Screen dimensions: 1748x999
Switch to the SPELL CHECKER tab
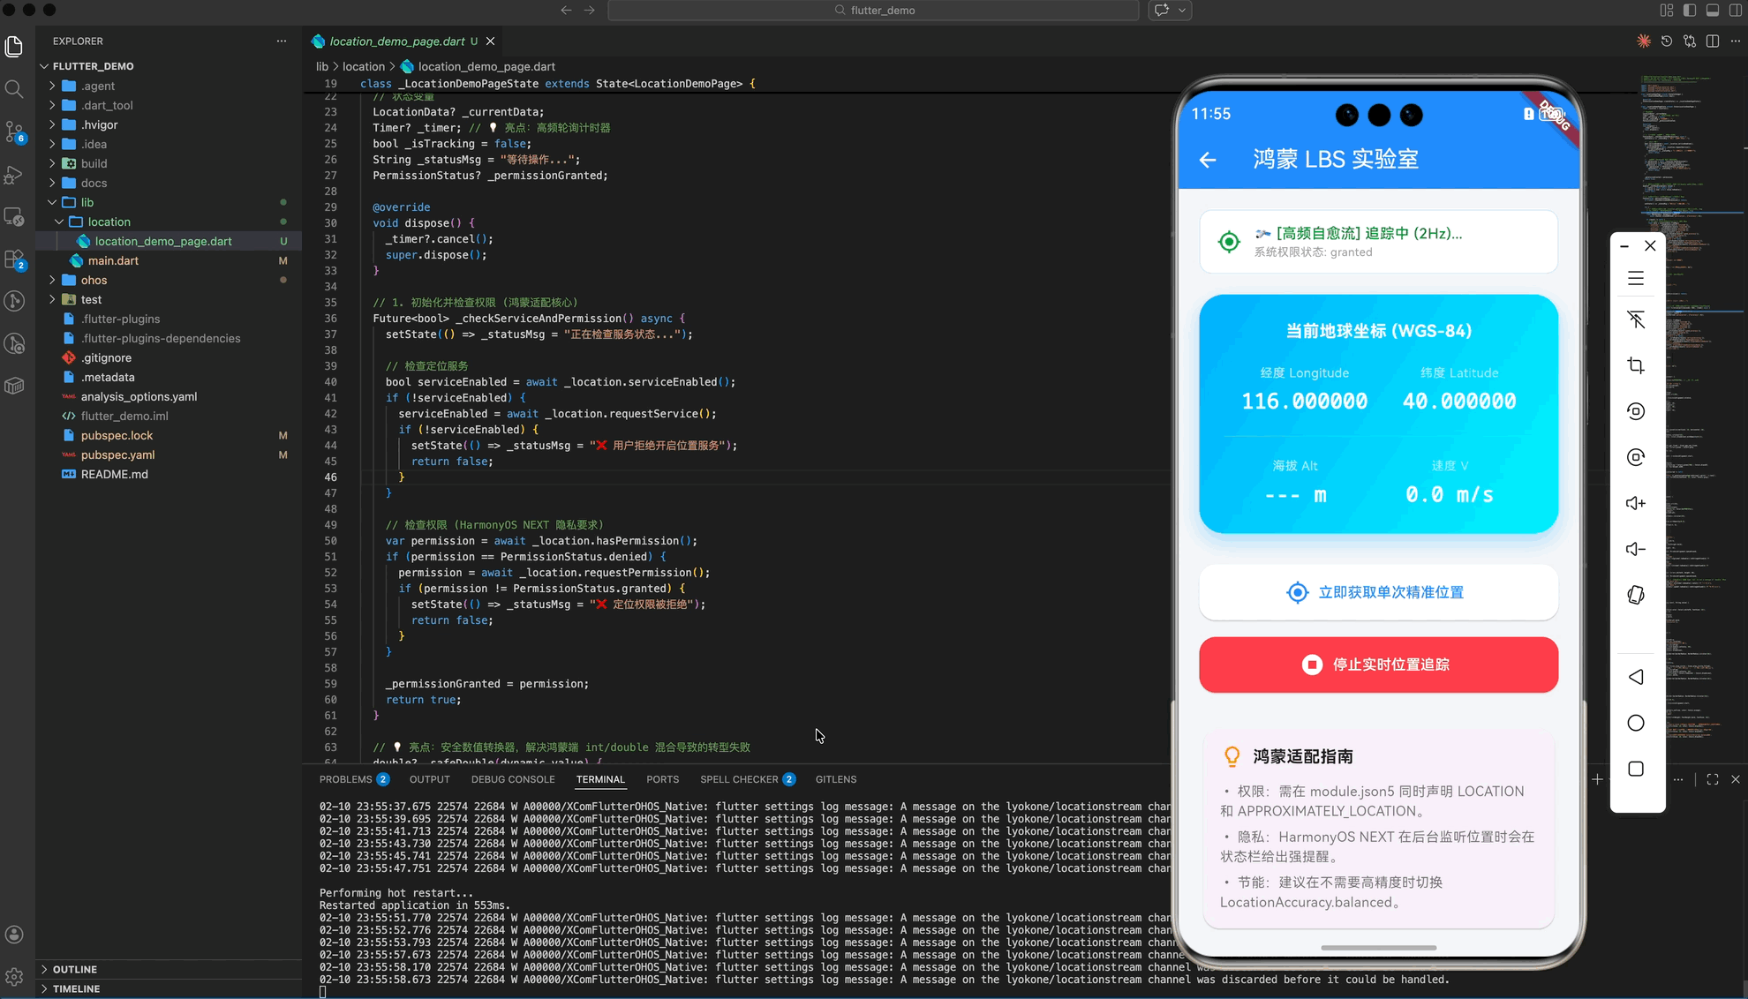[748, 779]
